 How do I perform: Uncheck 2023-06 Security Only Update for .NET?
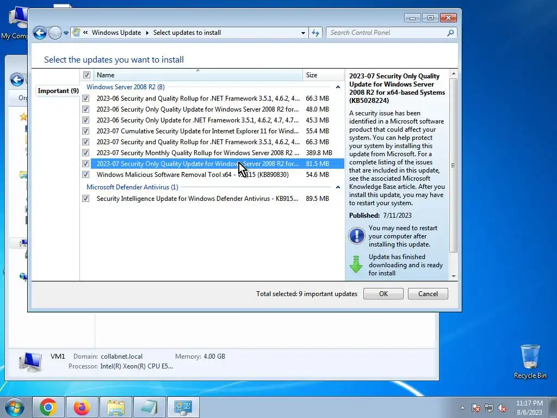tap(85, 120)
